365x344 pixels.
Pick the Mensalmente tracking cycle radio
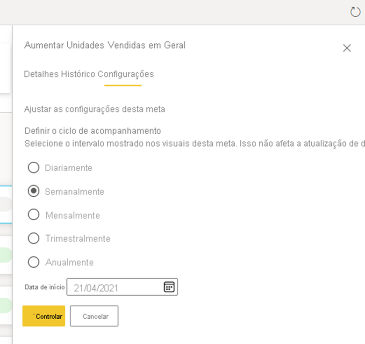click(34, 215)
